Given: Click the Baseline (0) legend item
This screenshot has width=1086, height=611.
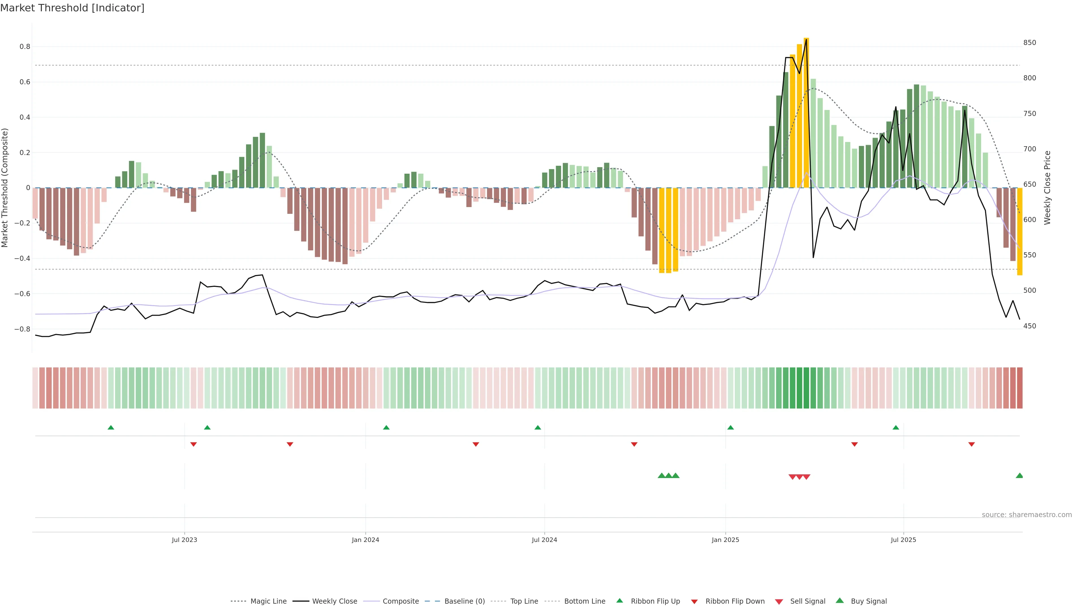Looking at the screenshot, I should 465,601.
